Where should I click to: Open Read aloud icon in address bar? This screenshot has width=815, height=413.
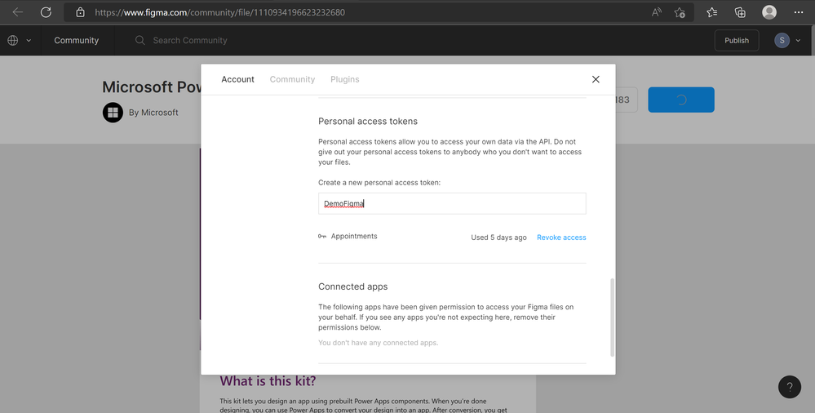(657, 12)
